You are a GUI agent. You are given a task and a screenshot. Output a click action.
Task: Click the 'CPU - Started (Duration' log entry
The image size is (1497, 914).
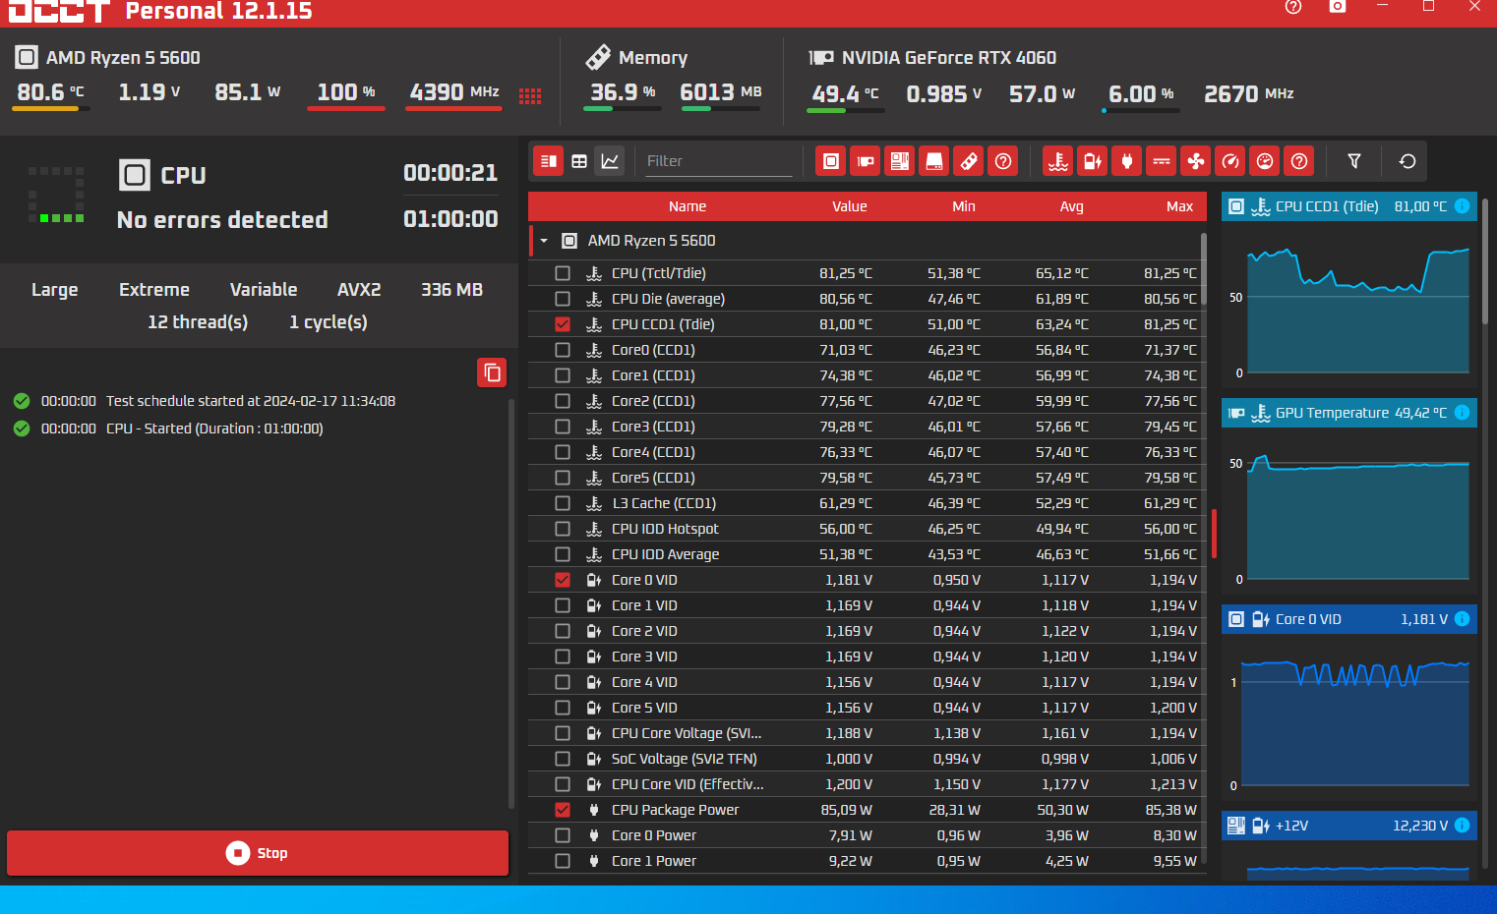click(214, 428)
